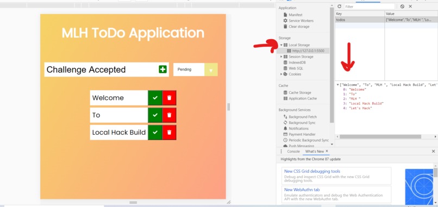Click array entry 4 "Let's Hack"
This screenshot has height=207, width=438.
[358, 108]
